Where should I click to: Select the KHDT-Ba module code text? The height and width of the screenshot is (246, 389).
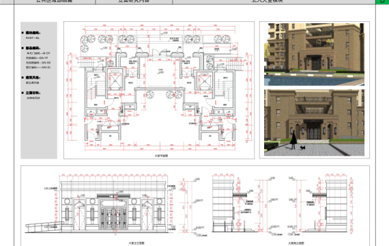(x=32, y=38)
